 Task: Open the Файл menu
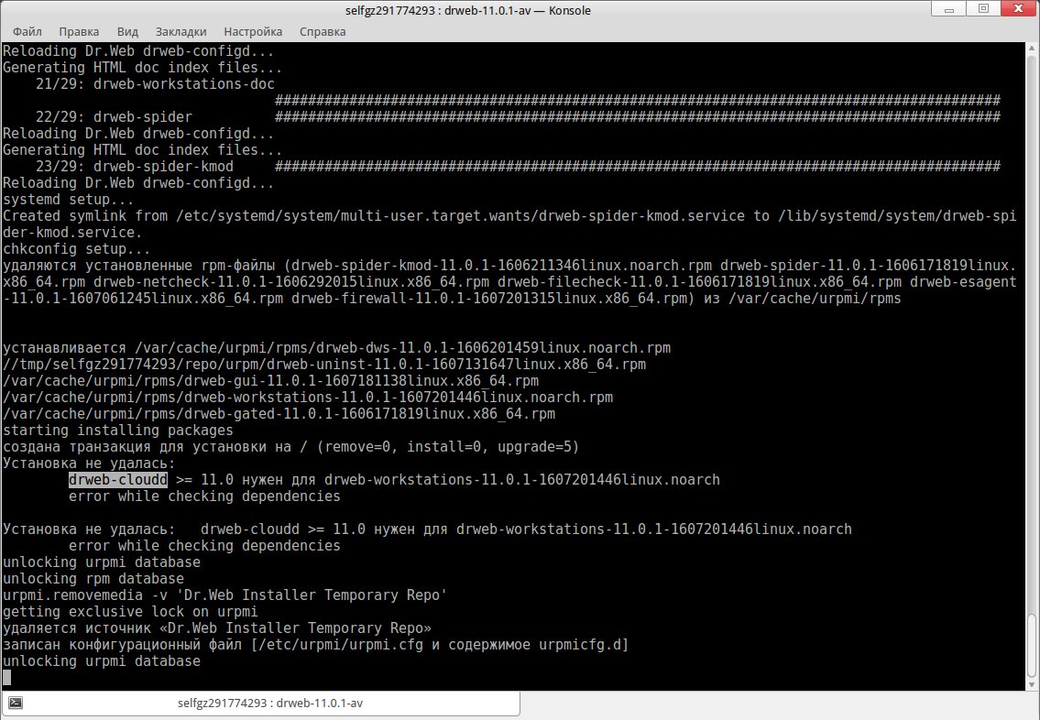(x=27, y=31)
